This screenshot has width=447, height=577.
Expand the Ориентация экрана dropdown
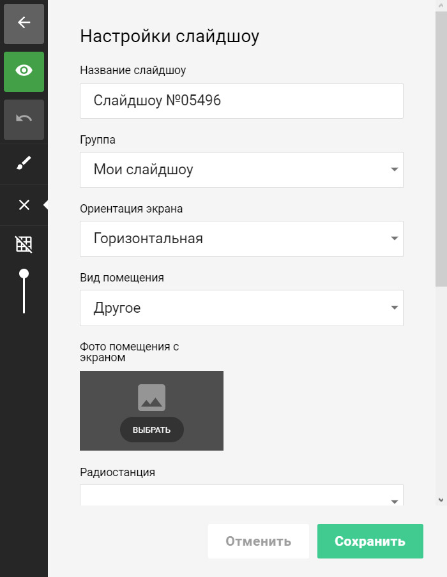point(241,239)
